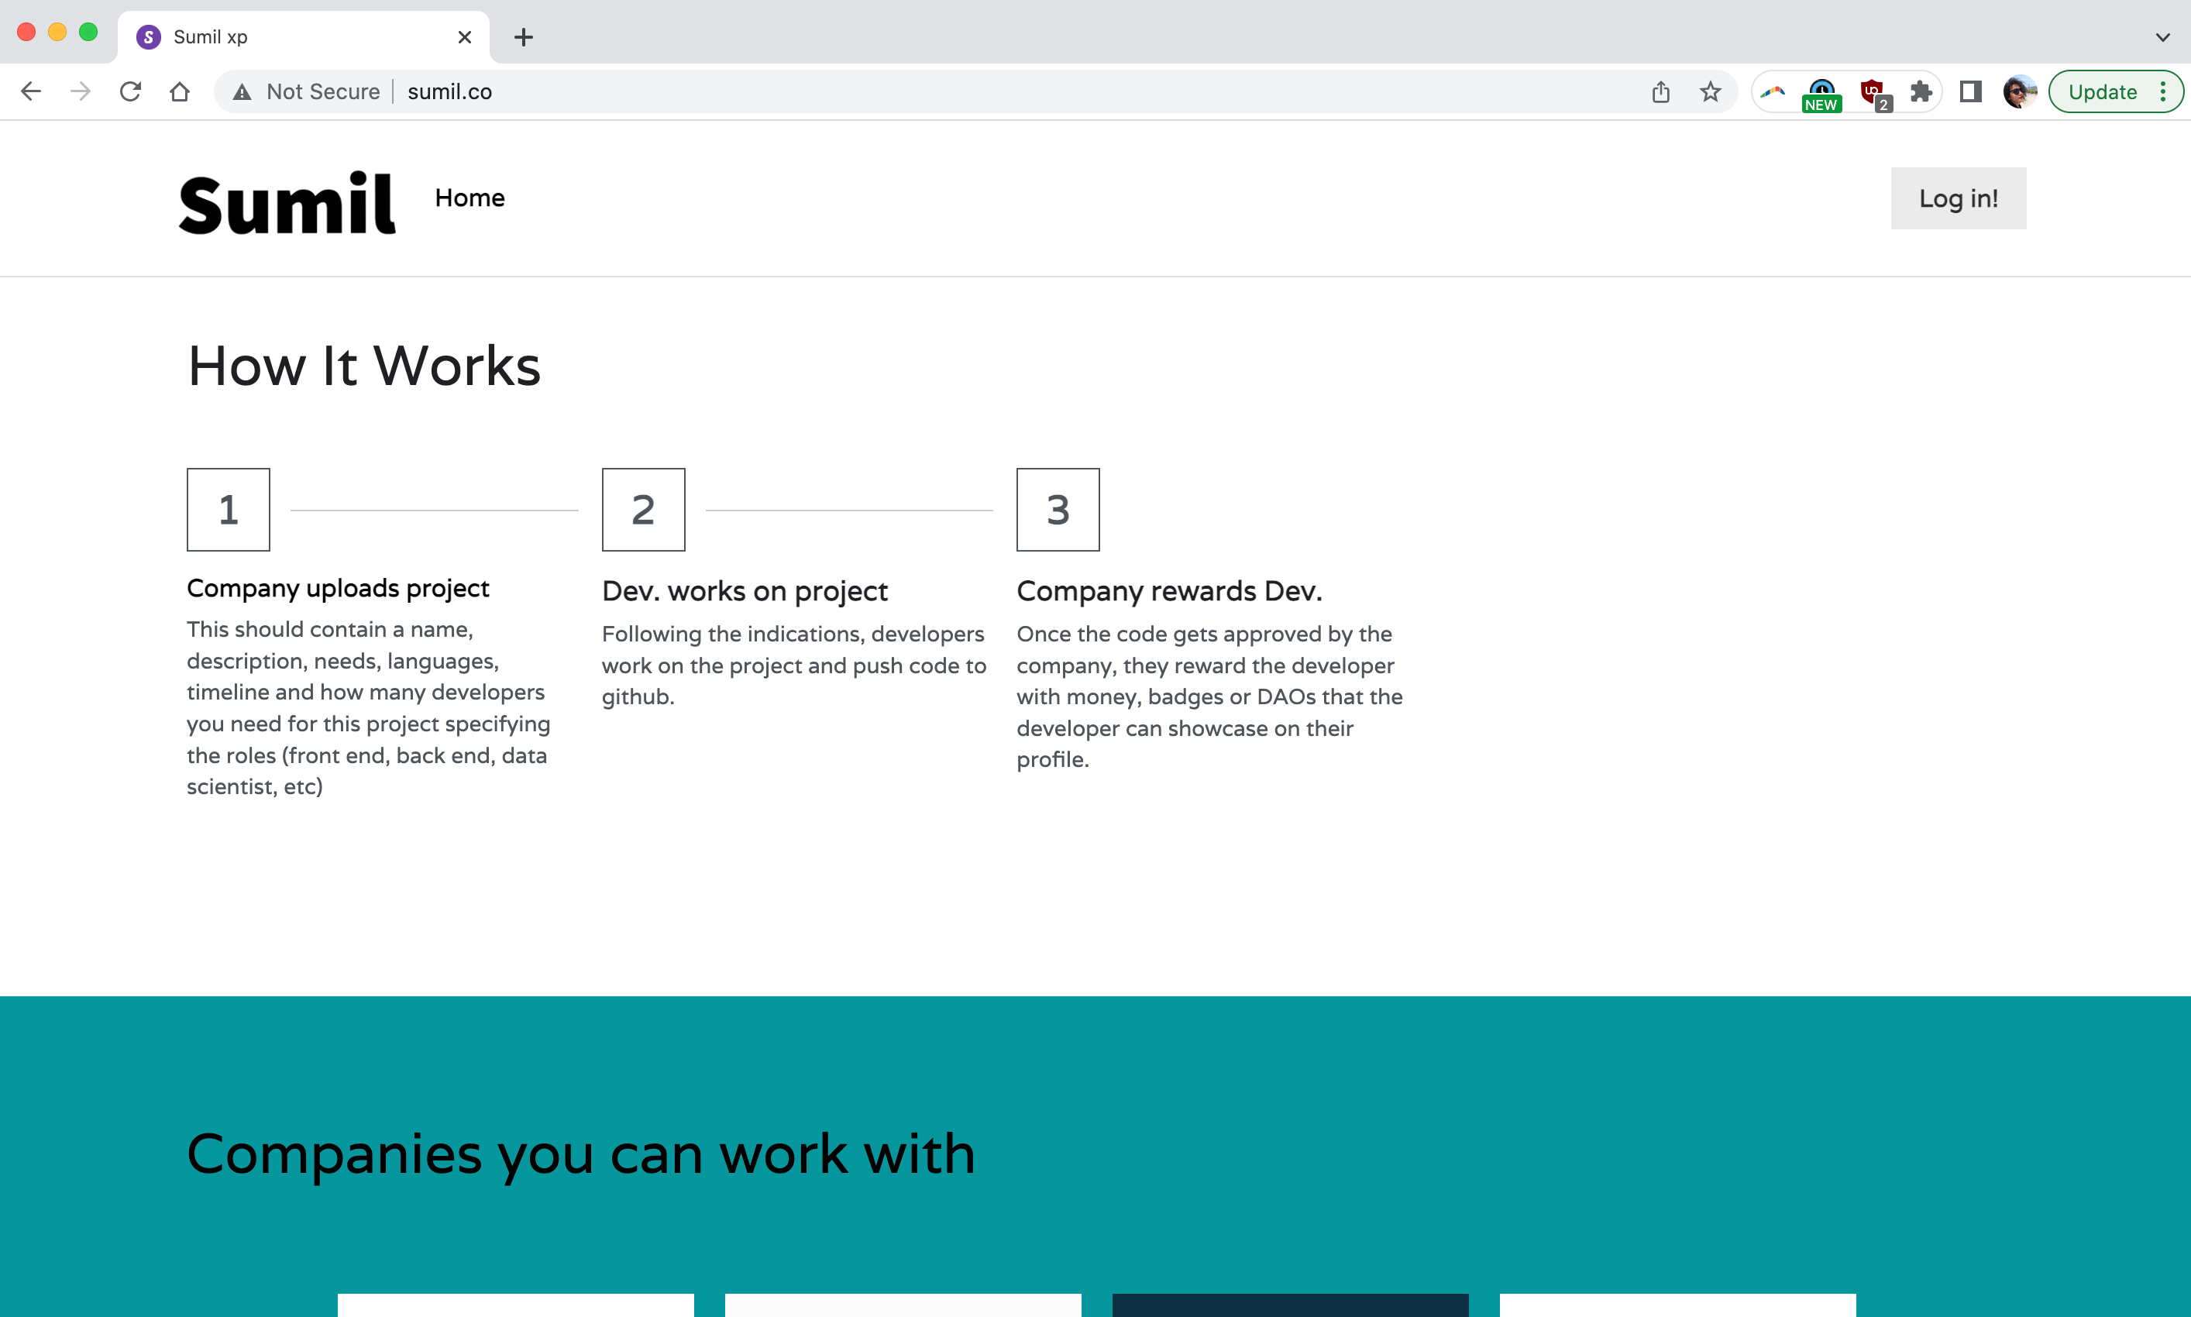Open the user profile avatar
Screen dimensions: 2191x1317
(2019, 91)
